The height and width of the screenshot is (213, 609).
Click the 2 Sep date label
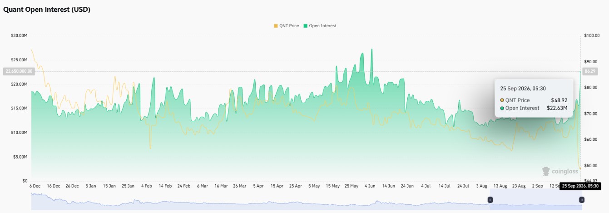pos(537,186)
